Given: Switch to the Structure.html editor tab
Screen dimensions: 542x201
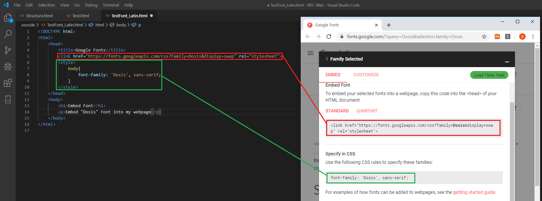Looking at the screenshot, I should coord(39,16).
